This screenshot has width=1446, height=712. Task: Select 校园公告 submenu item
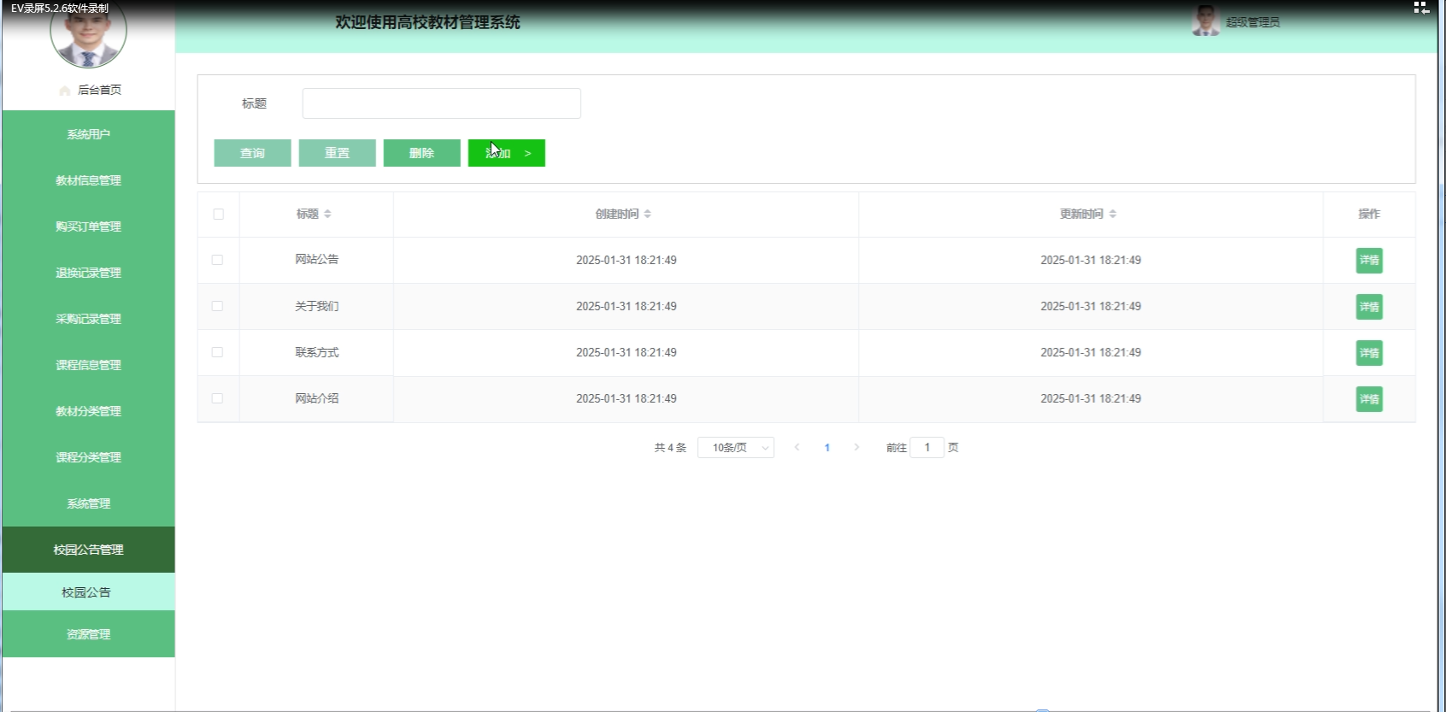point(89,591)
